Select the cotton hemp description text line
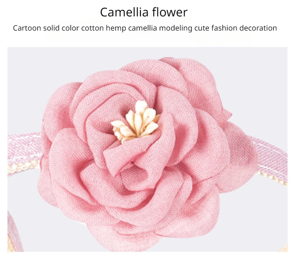The image size is (295, 260). click(145, 28)
